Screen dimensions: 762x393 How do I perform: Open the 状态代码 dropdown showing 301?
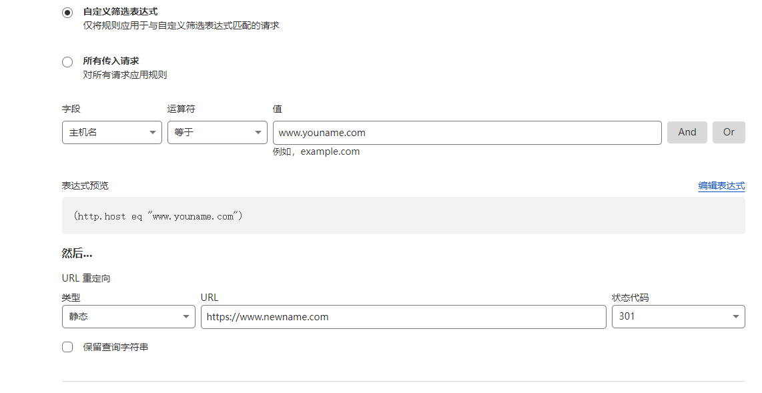tap(678, 316)
